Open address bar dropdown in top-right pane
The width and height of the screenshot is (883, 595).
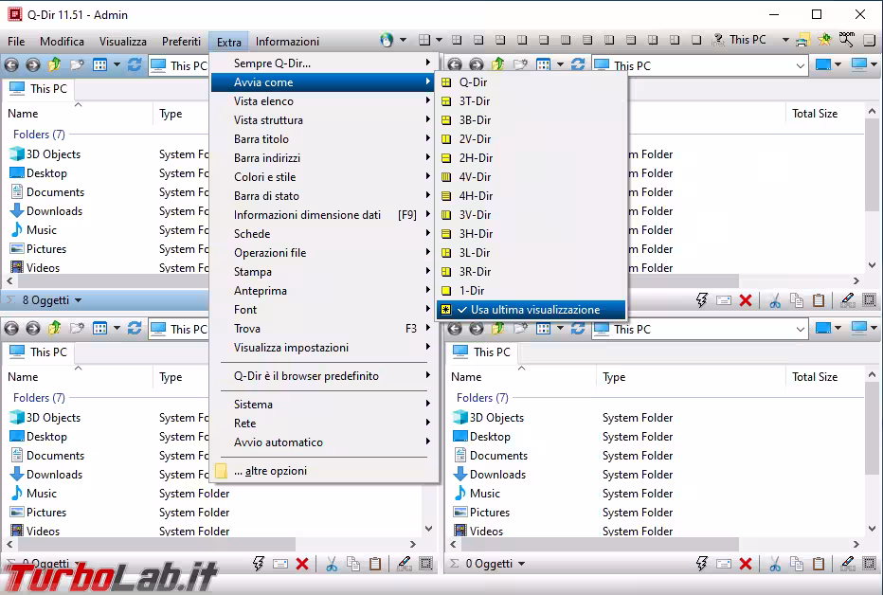800,65
